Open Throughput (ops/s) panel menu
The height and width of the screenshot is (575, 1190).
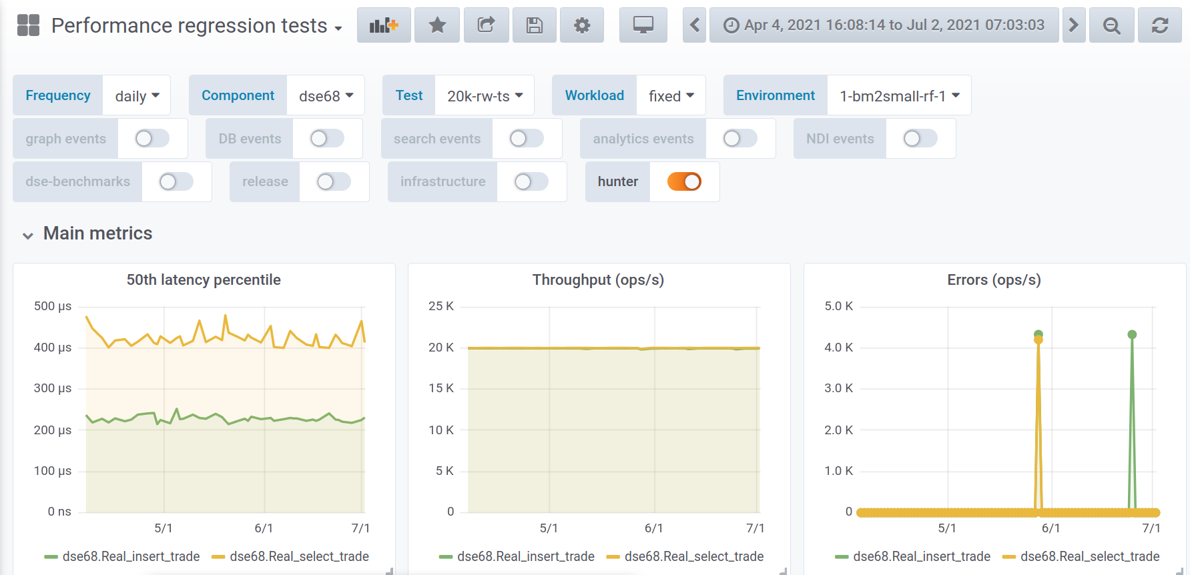coord(598,279)
